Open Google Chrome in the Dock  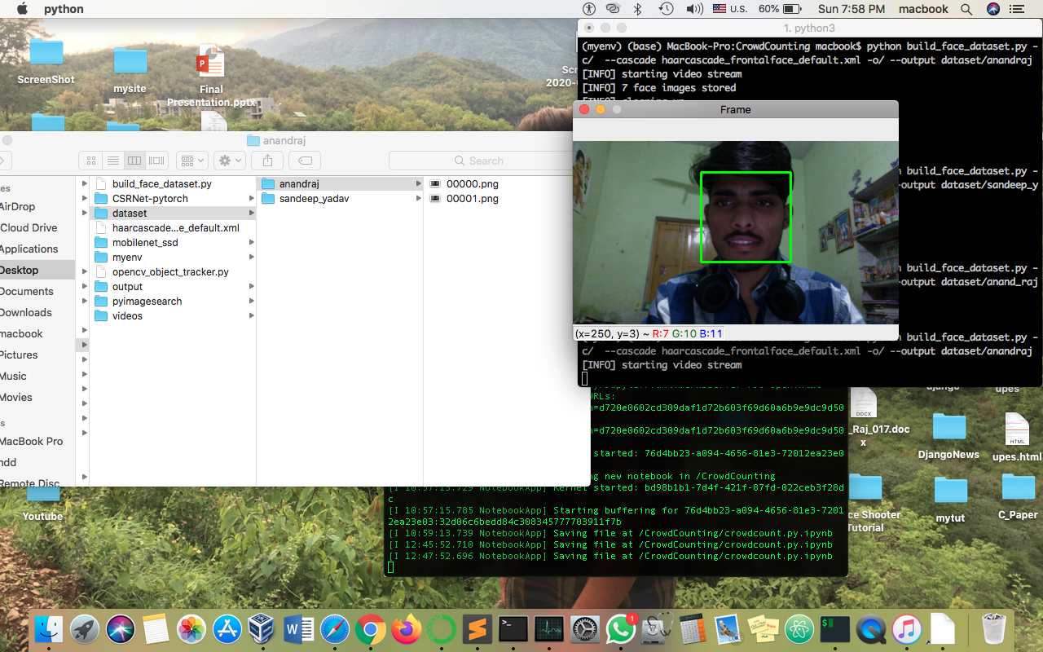370,628
